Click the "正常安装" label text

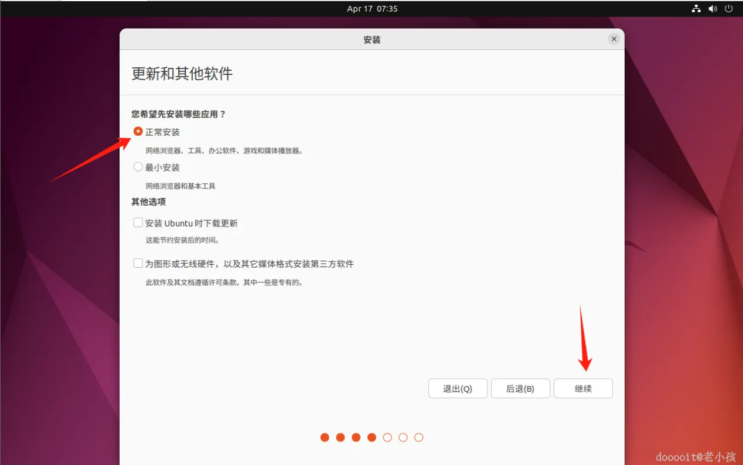[x=163, y=132]
